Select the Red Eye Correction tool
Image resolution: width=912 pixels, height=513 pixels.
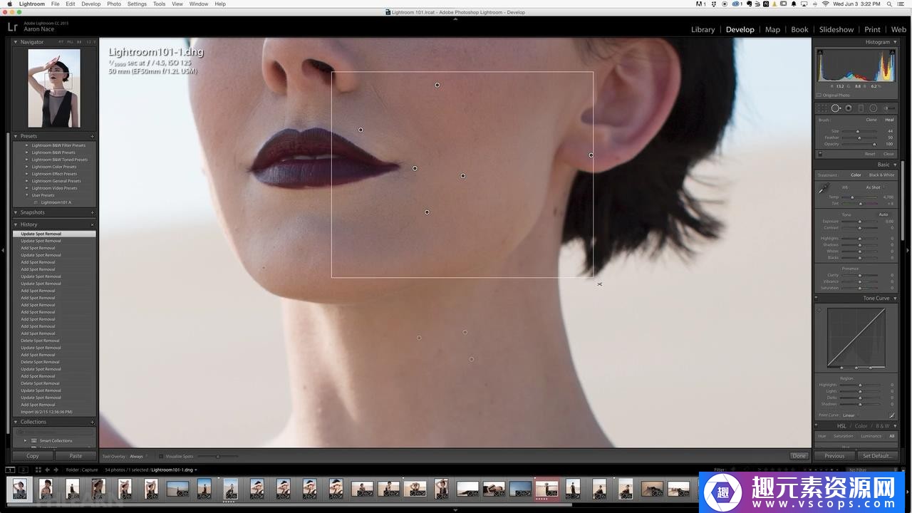tap(849, 108)
